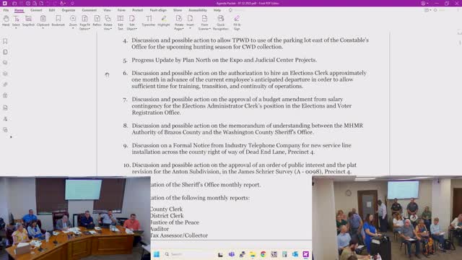Choose the Edit Object tool
Image resolution: width=462 pixels, height=260 pixels.
click(132, 22)
